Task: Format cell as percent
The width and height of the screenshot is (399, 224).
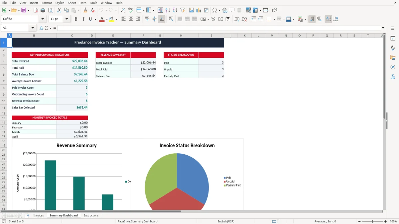Action: pyautogui.click(x=213, y=19)
